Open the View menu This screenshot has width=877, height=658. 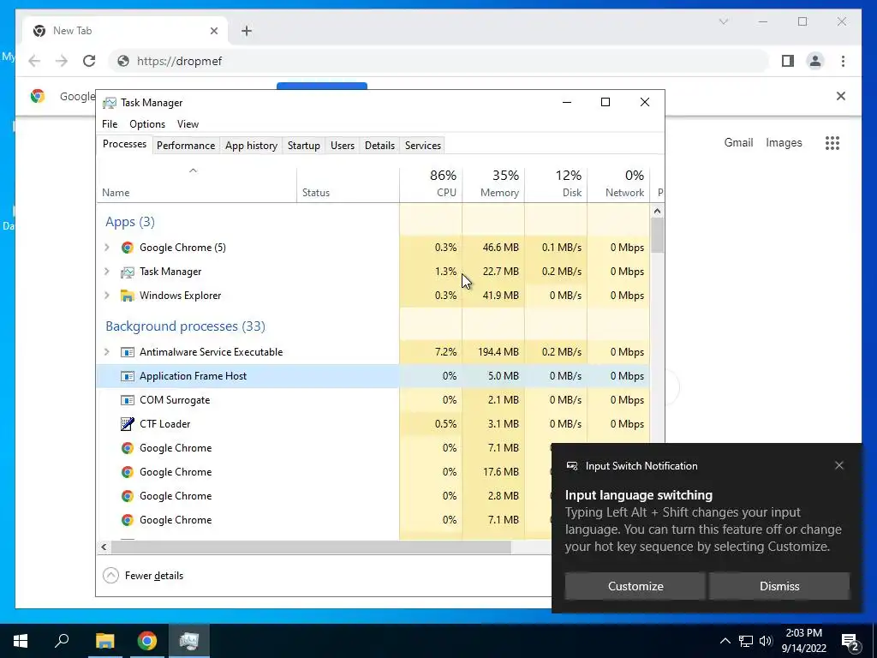click(x=188, y=124)
